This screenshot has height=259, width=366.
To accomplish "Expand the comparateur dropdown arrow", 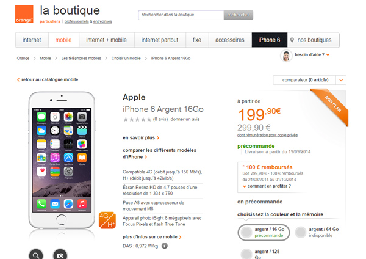I will pos(341,80).
